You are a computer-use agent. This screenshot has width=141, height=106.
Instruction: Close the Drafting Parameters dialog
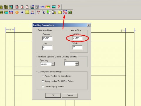[89, 25]
